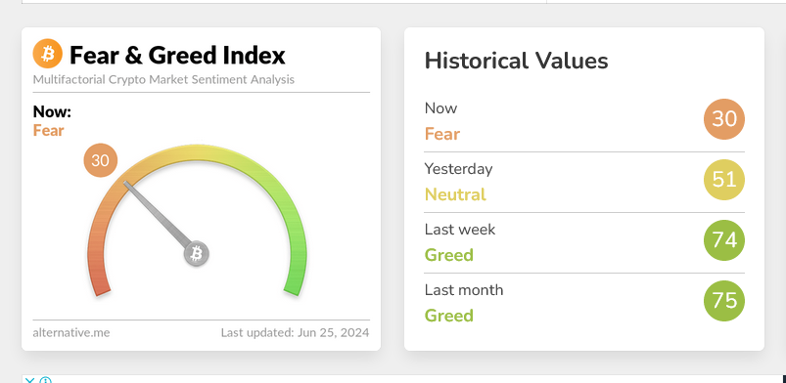This screenshot has height=383, width=786.
Task: Click the orange 30 gauge value bubble
Action: coord(100,160)
